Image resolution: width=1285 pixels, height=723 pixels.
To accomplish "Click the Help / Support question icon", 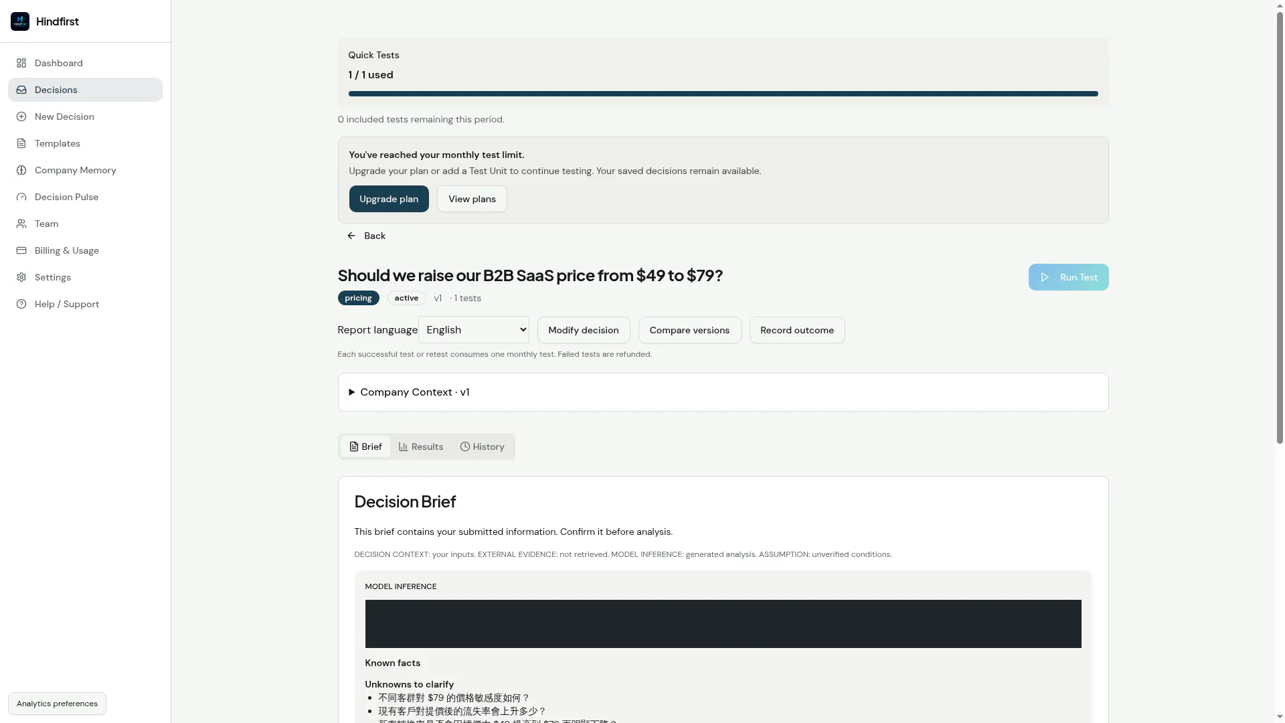I will point(21,304).
